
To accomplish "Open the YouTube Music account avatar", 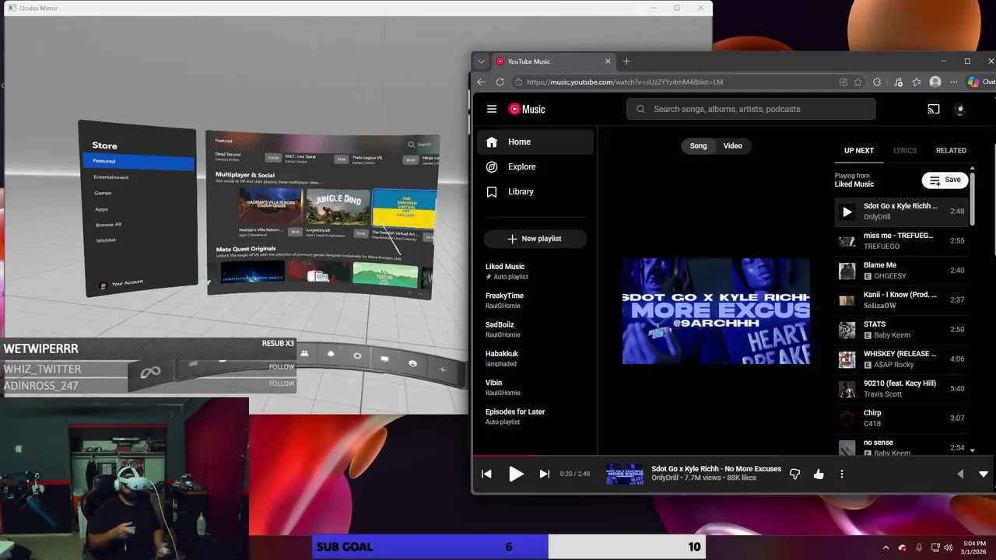I will (959, 109).
